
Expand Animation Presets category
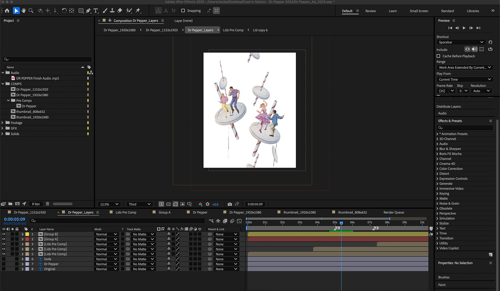point(437,134)
